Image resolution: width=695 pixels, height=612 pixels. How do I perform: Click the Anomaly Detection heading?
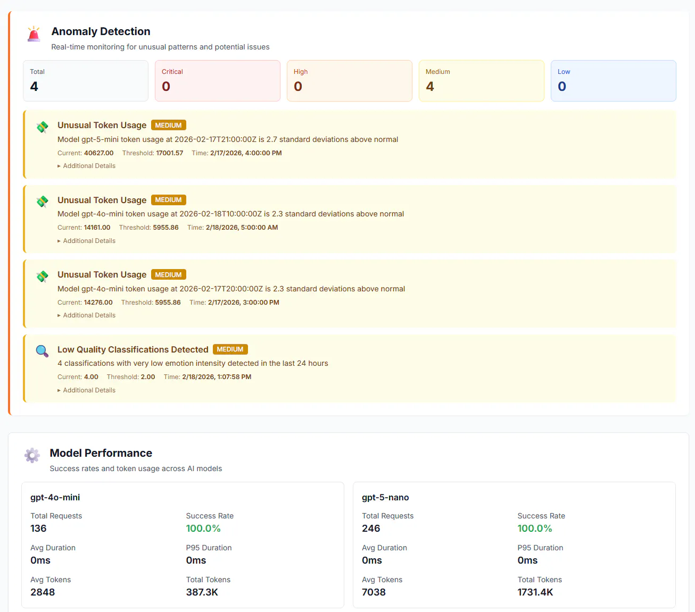101,31
